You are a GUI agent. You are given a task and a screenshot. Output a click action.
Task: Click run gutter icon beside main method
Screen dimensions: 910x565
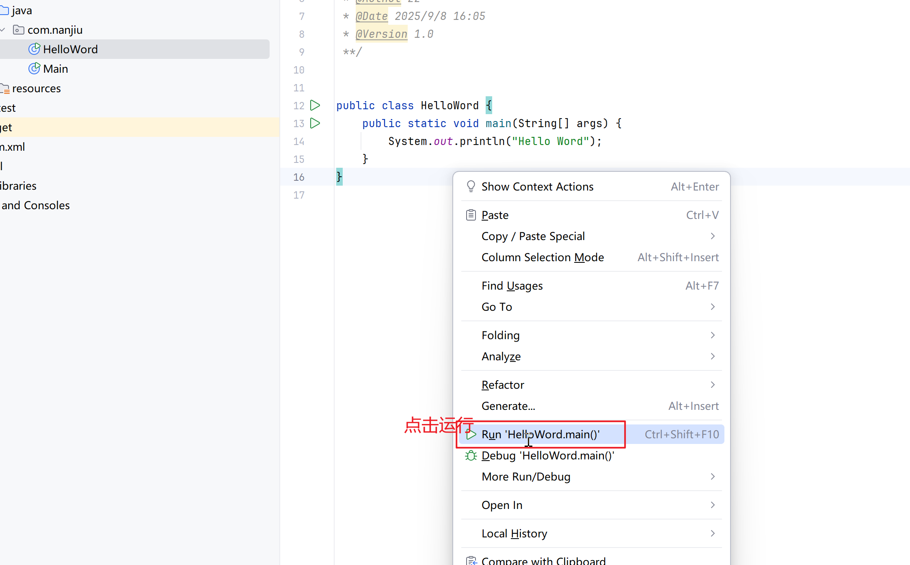[315, 123]
